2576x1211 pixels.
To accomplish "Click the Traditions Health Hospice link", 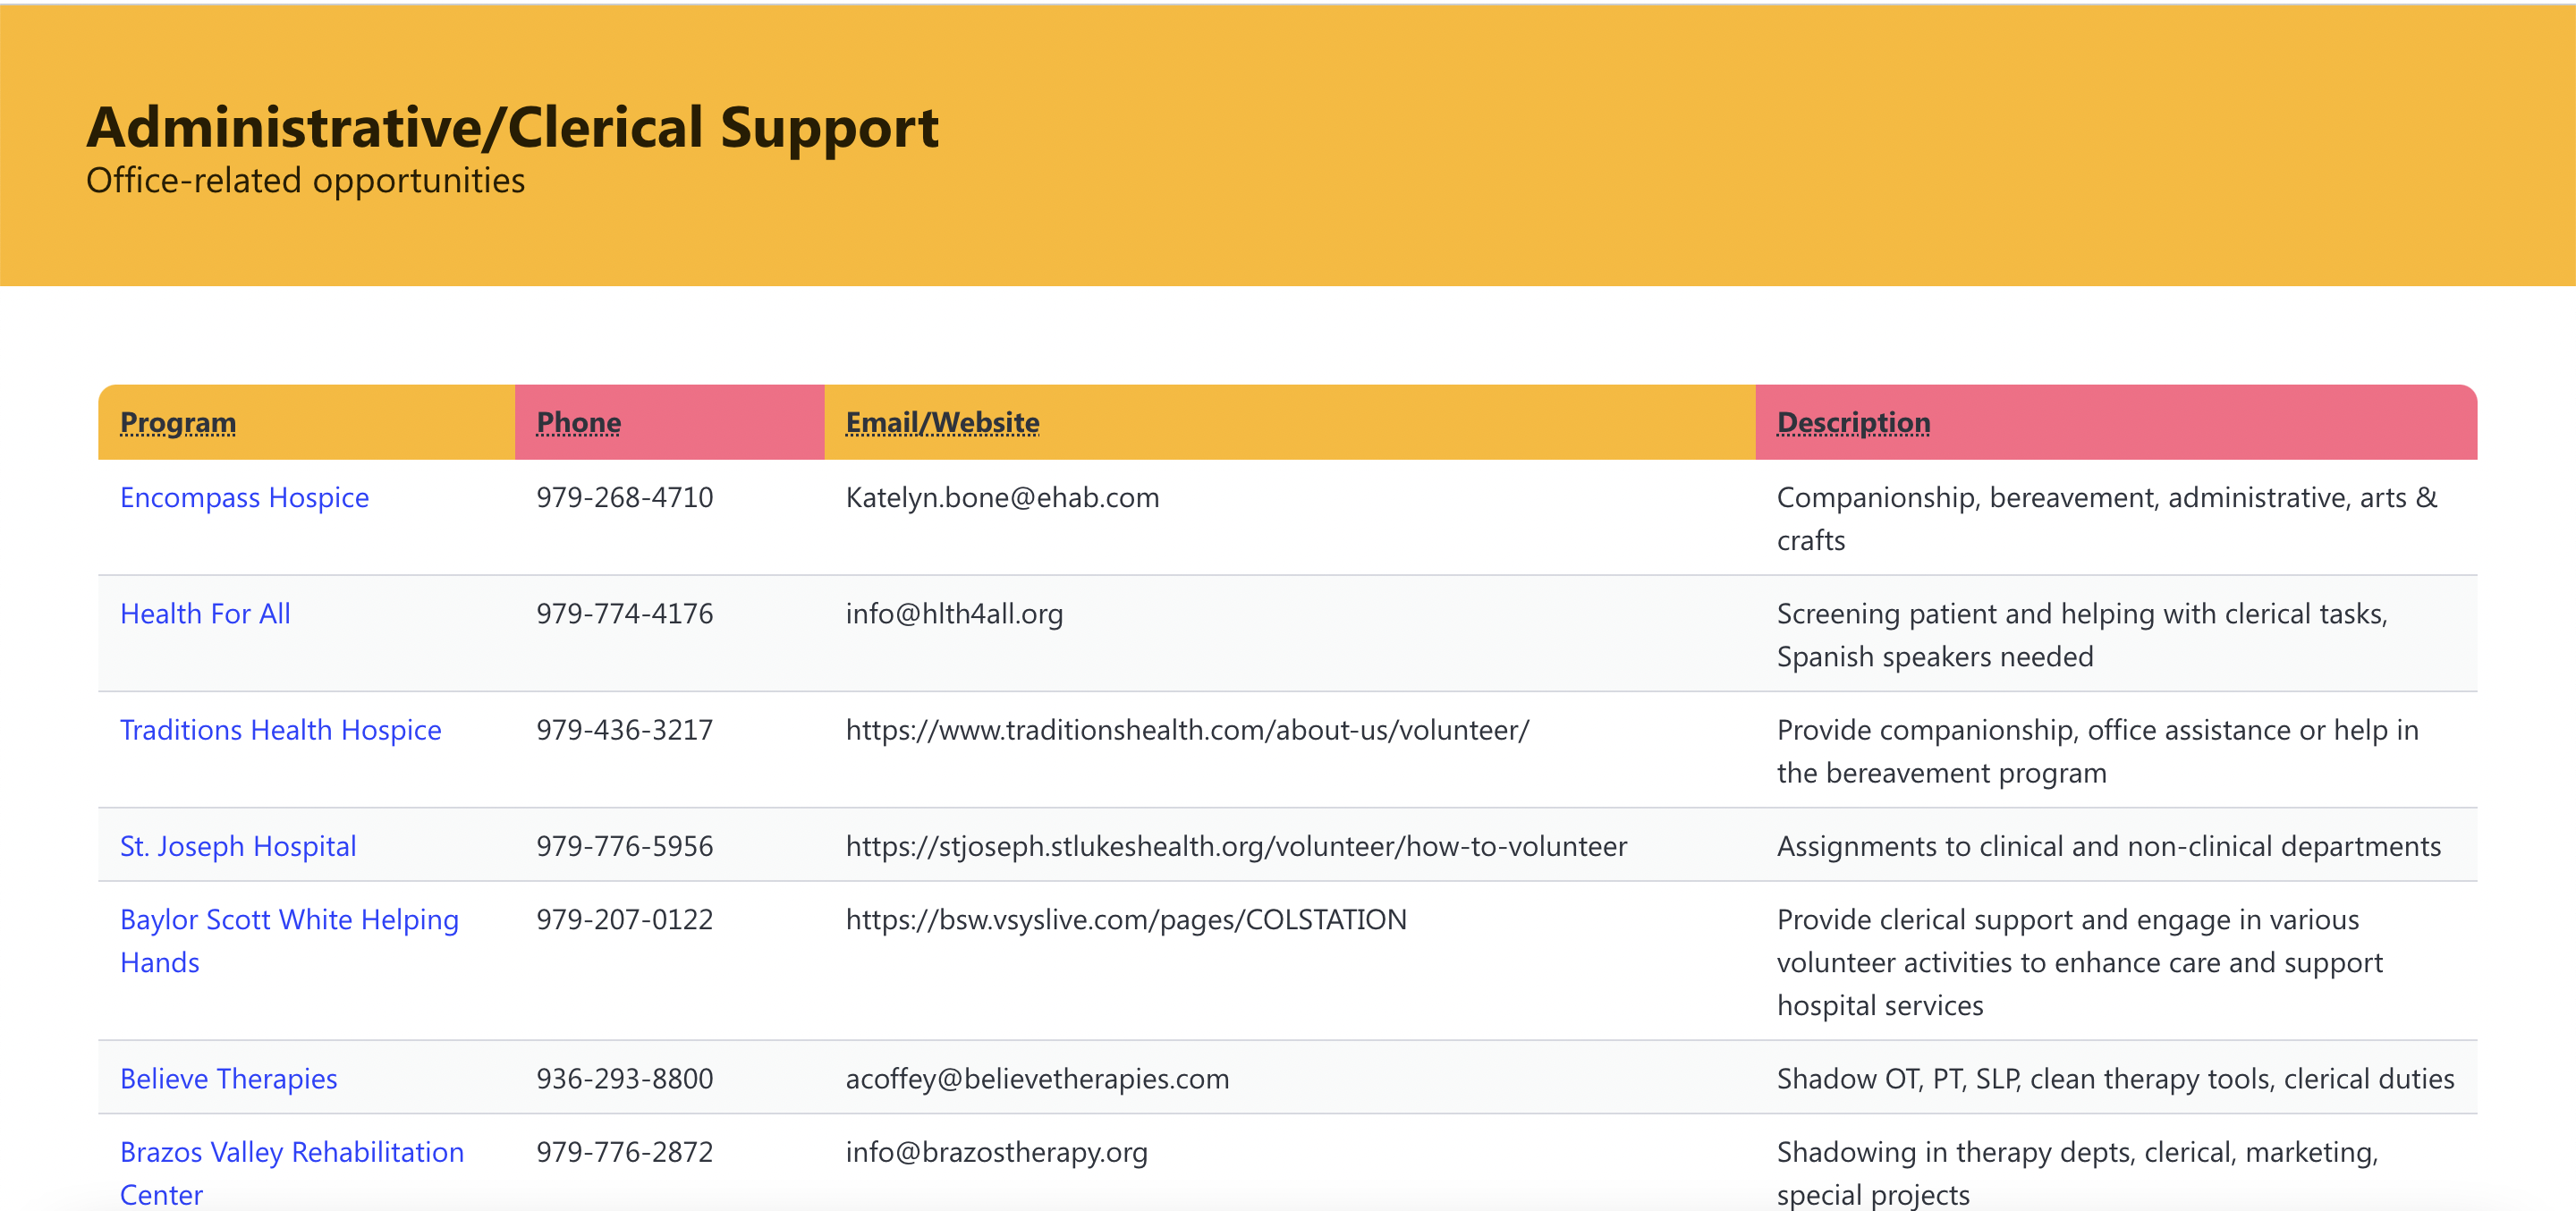I will click(280, 729).
